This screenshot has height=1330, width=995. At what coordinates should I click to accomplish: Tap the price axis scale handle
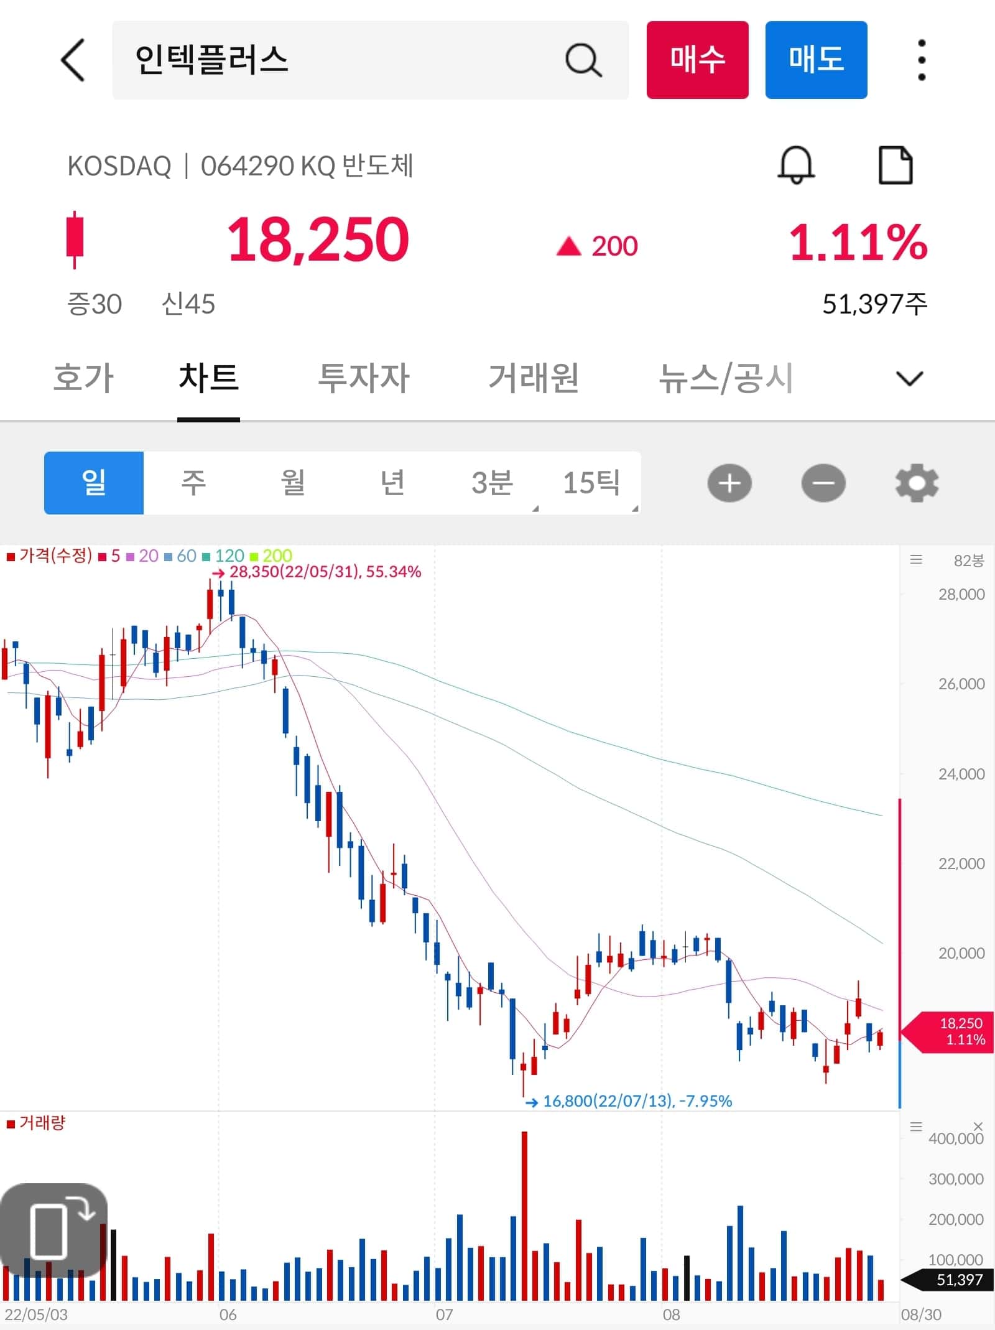[x=918, y=560]
